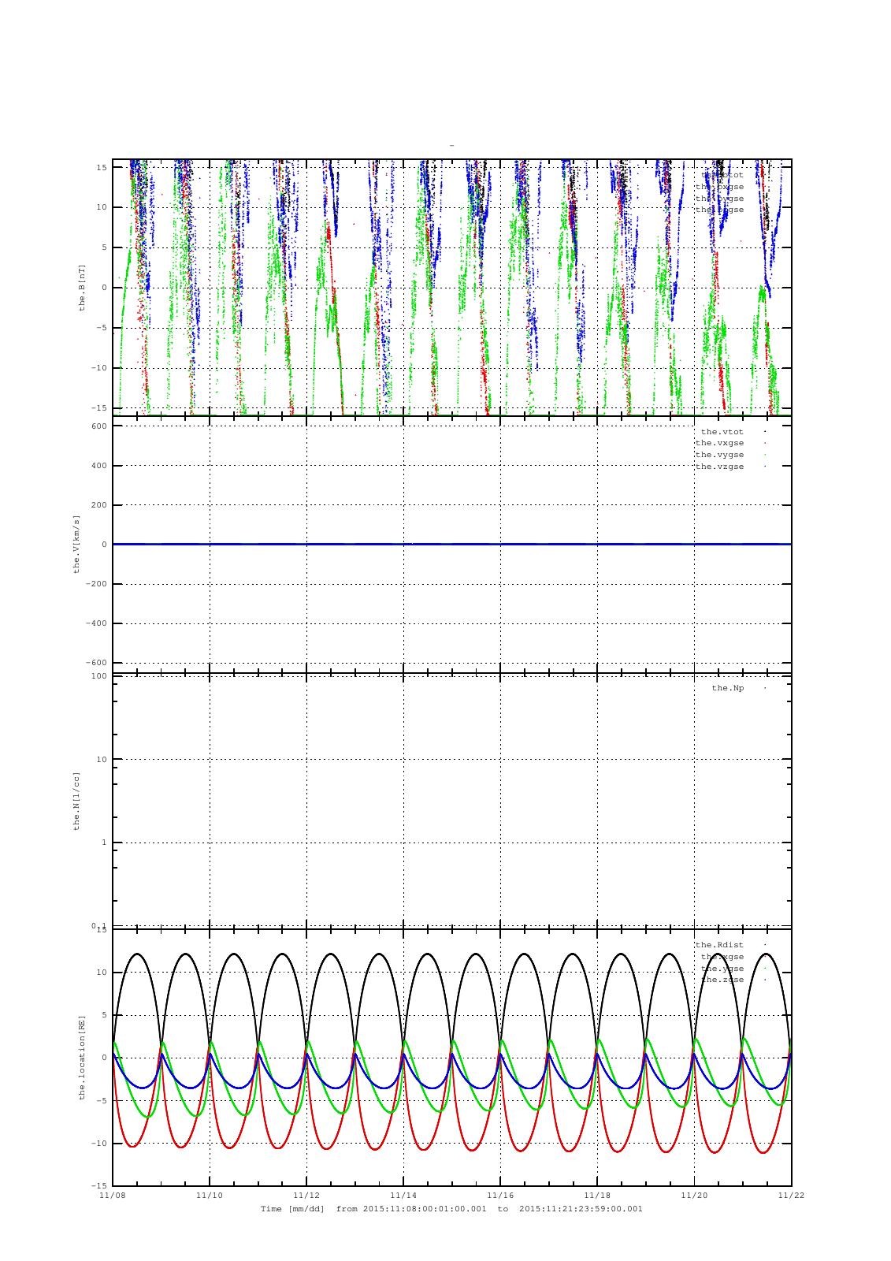Click the the.vzgse legend entry

click(x=719, y=467)
